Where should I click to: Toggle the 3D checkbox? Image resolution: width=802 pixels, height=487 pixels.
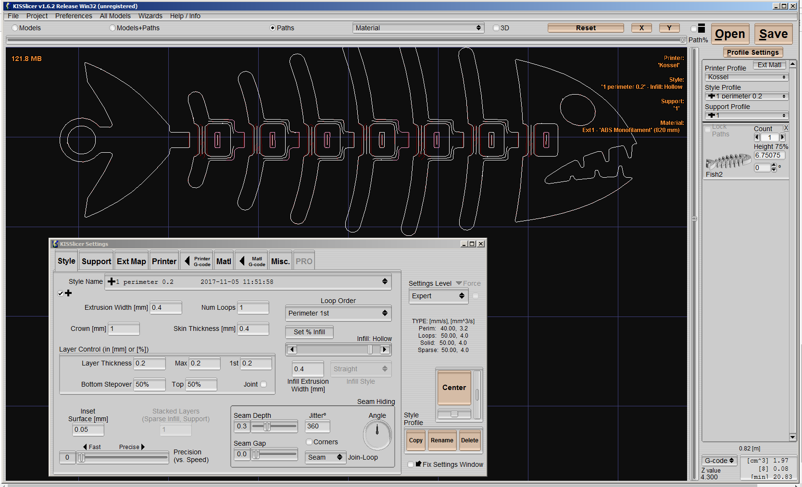[x=496, y=28]
